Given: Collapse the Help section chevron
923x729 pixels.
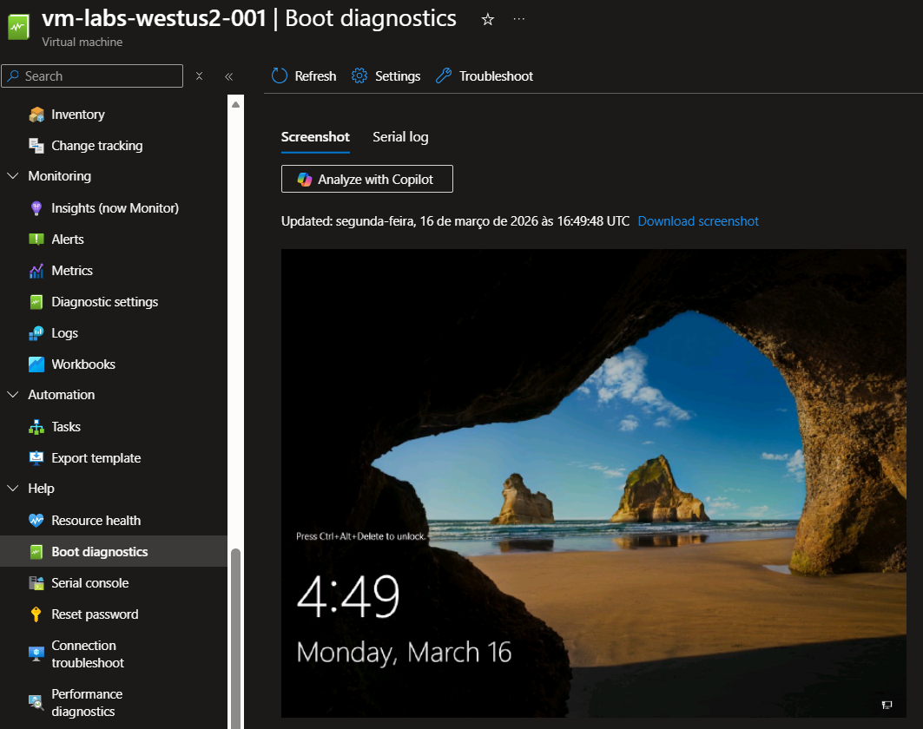Looking at the screenshot, I should pos(13,489).
